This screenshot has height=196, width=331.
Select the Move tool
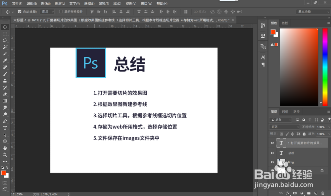5,27
